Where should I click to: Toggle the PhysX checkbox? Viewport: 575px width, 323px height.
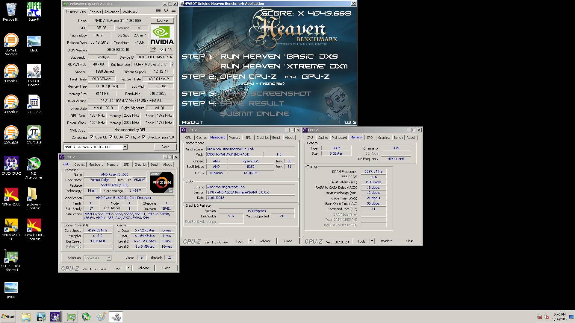[127, 137]
